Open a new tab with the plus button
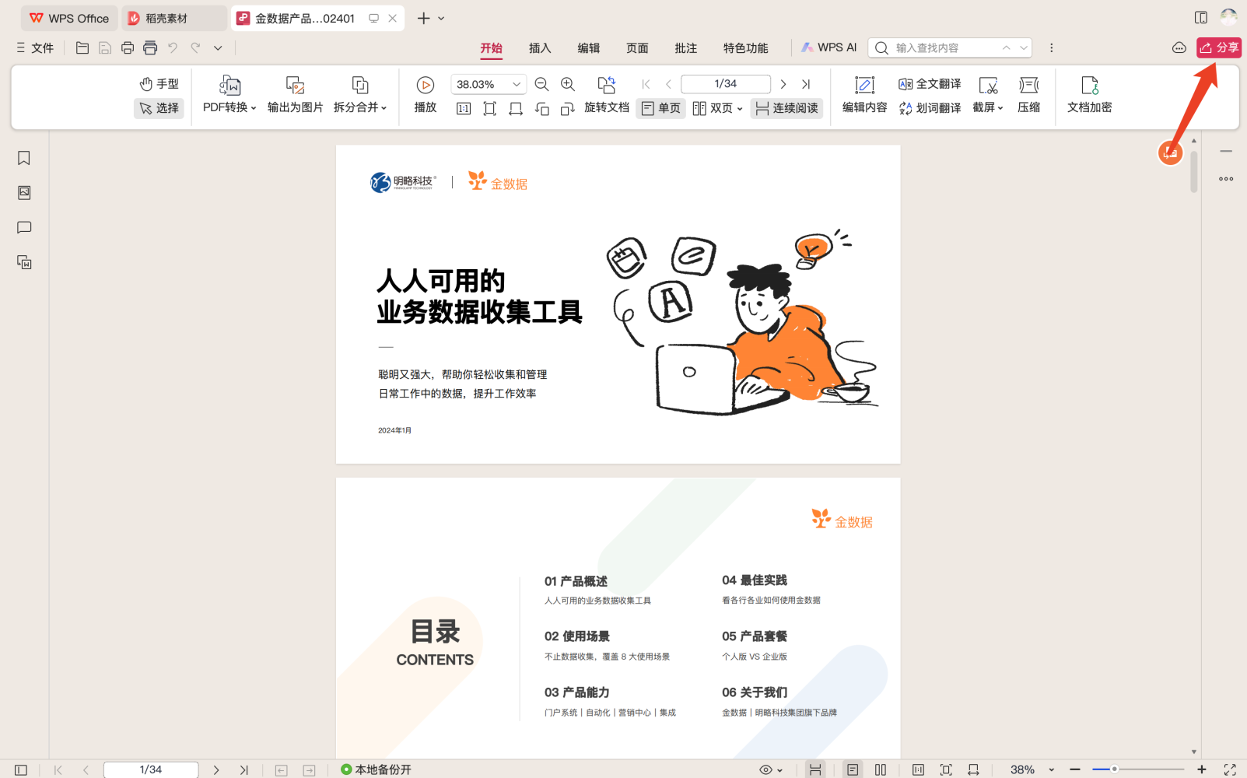1247x778 pixels. coord(423,18)
